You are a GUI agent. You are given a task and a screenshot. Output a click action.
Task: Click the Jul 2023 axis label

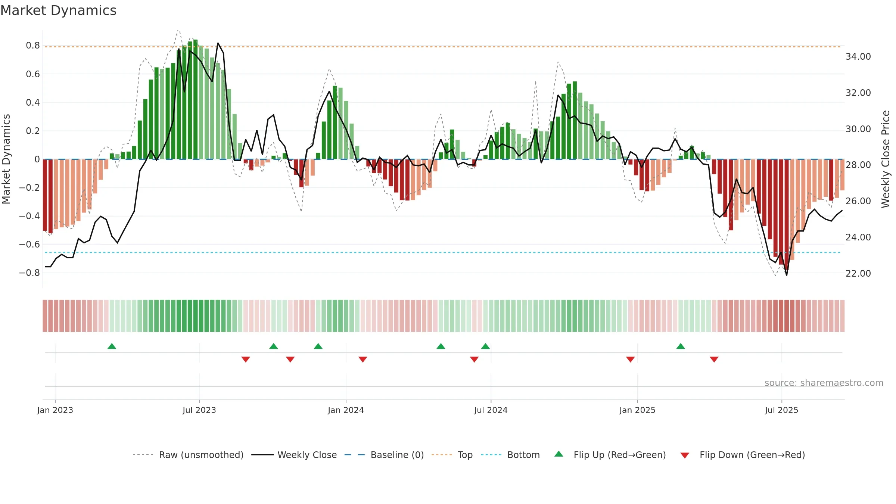(x=199, y=410)
